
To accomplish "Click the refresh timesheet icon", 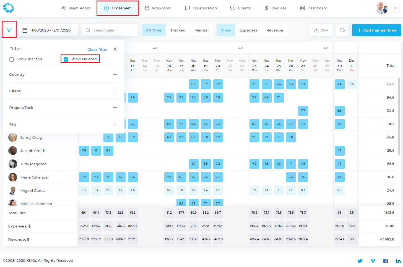I will click(x=342, y=30).
